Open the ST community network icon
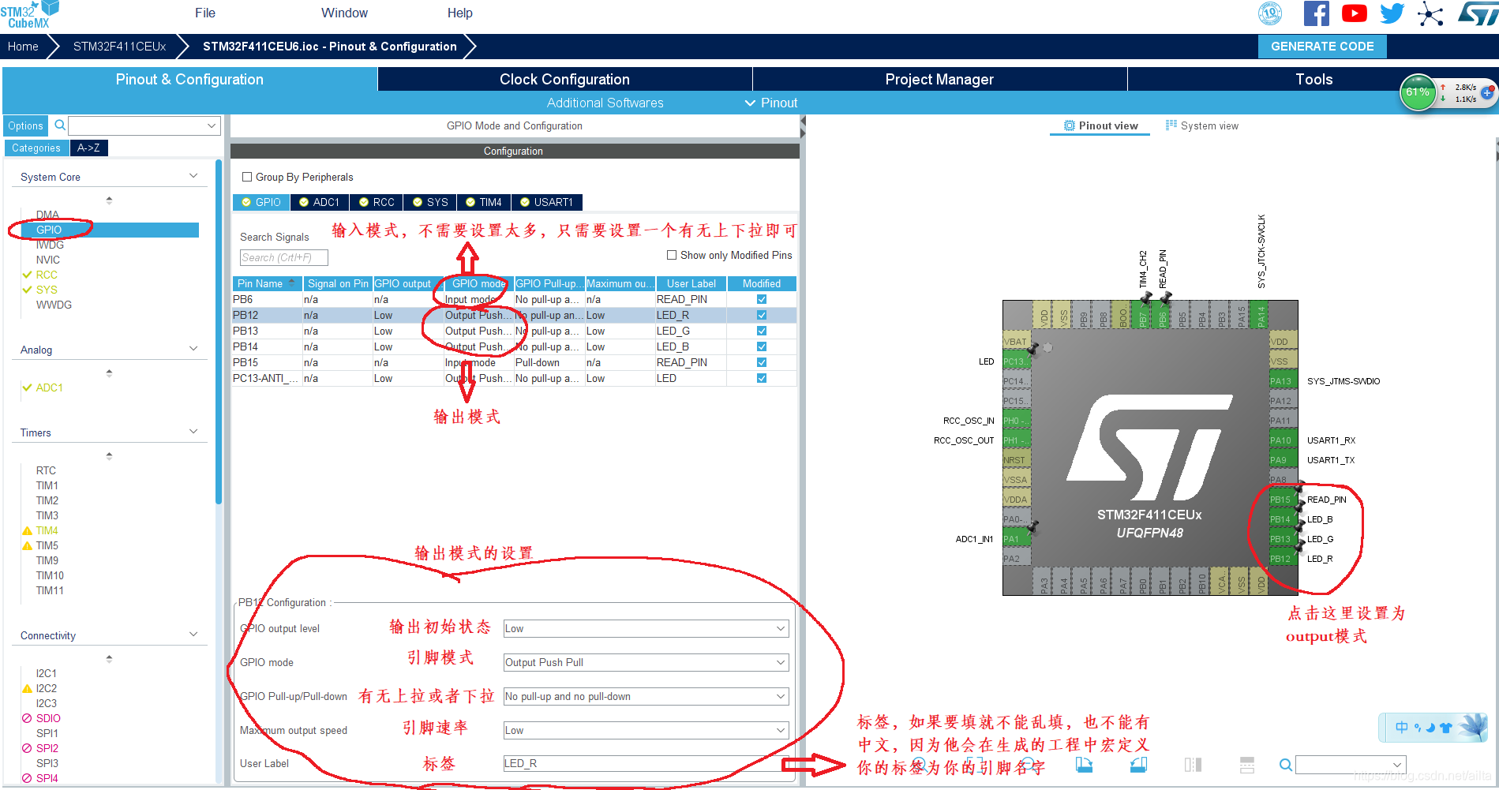 point(1430,13)
